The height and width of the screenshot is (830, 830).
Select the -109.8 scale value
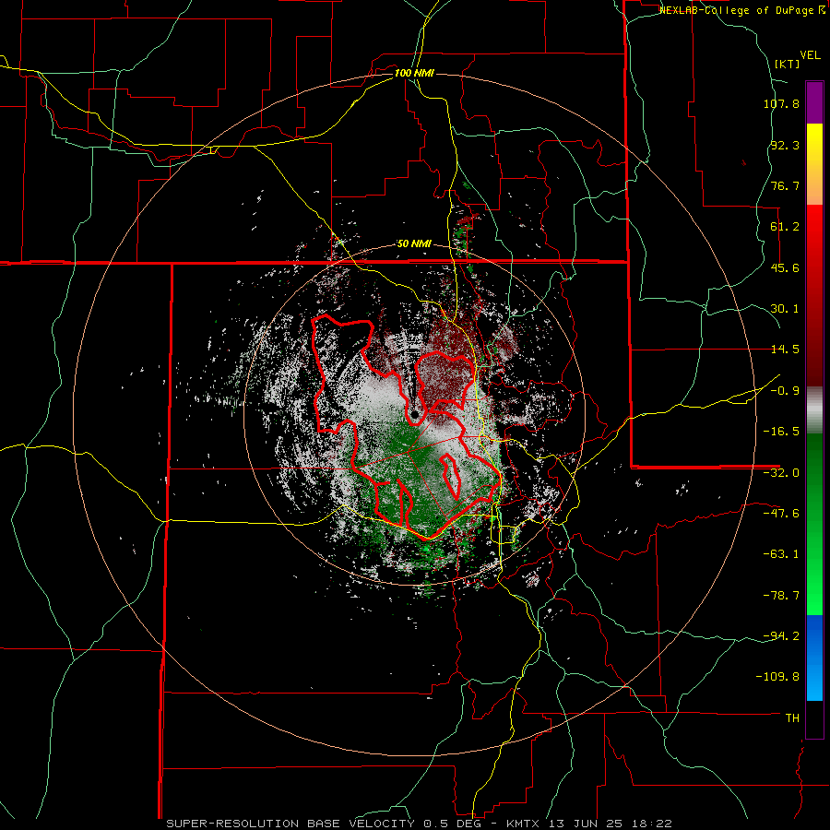(x=778, y=677)
